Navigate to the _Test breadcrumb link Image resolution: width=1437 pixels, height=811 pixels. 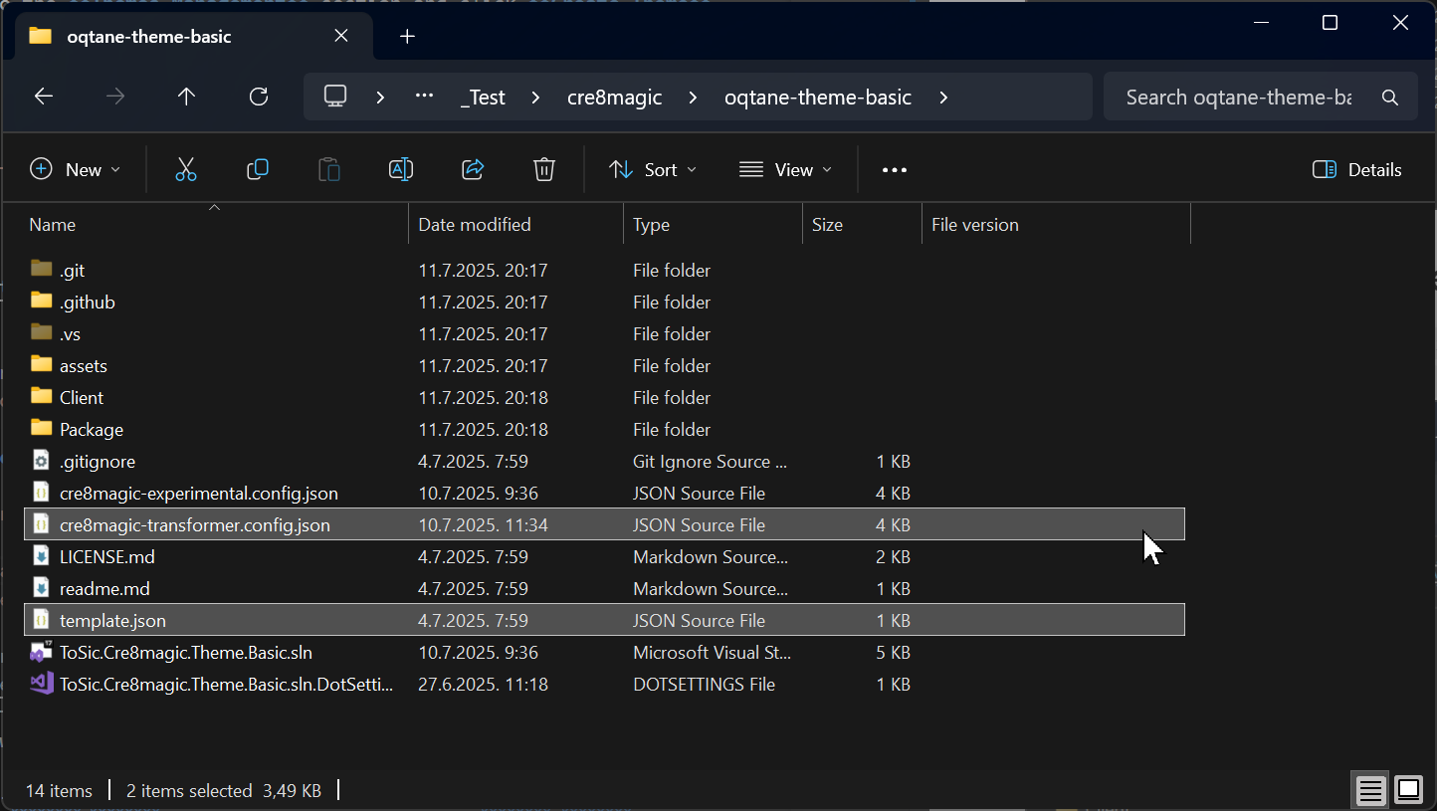484,97
